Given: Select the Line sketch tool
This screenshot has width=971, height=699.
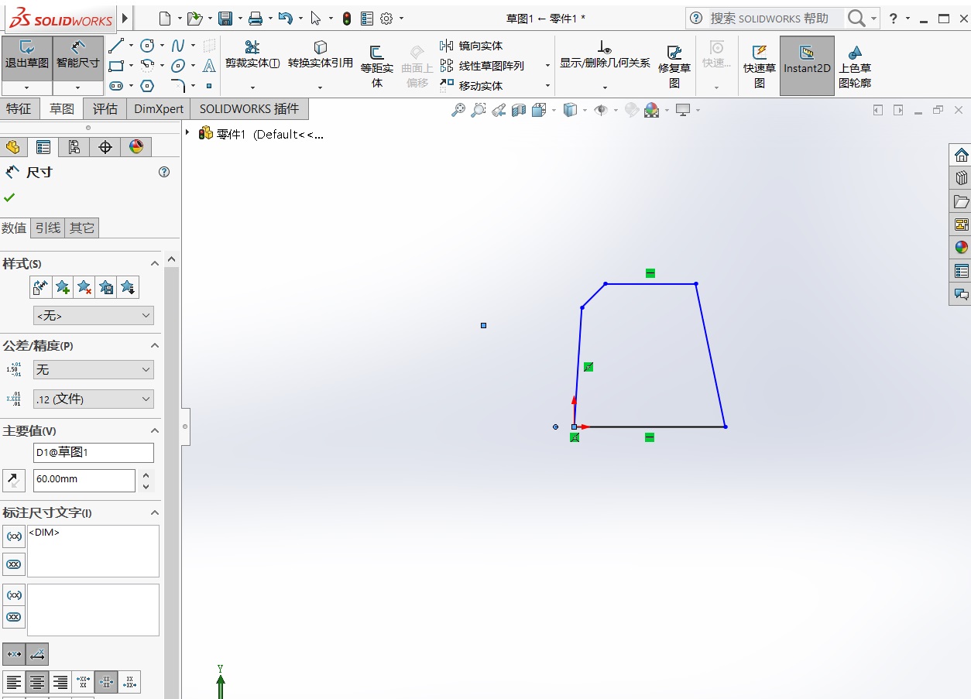Looking at the screenshot, I should (x=116, y=46).
